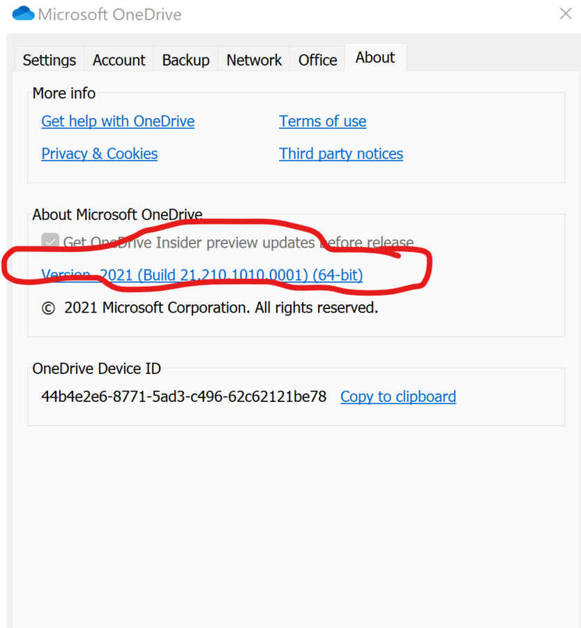581x628 pixels.
Task: Open the Get help with OneDrive link
Action: (x=118, y=121)
